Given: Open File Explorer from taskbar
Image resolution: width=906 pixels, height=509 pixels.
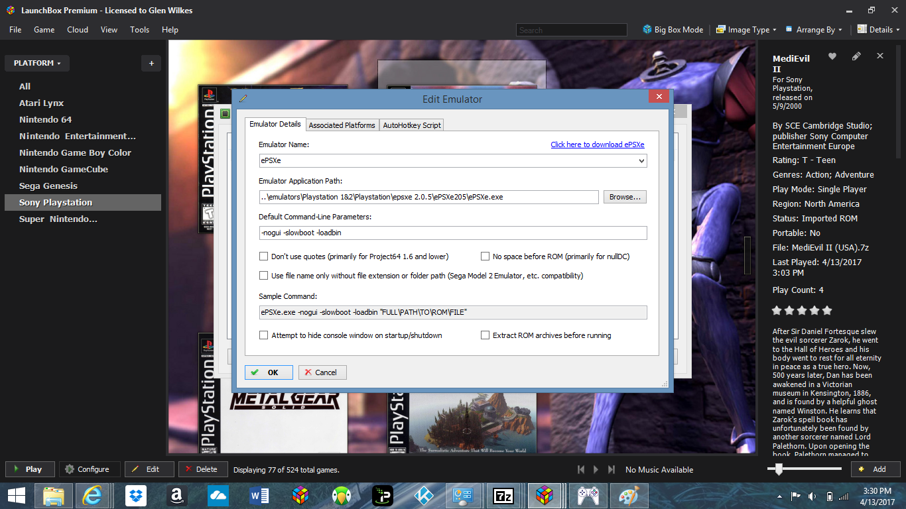Looking at the screenshot, I should coord(54,495).
